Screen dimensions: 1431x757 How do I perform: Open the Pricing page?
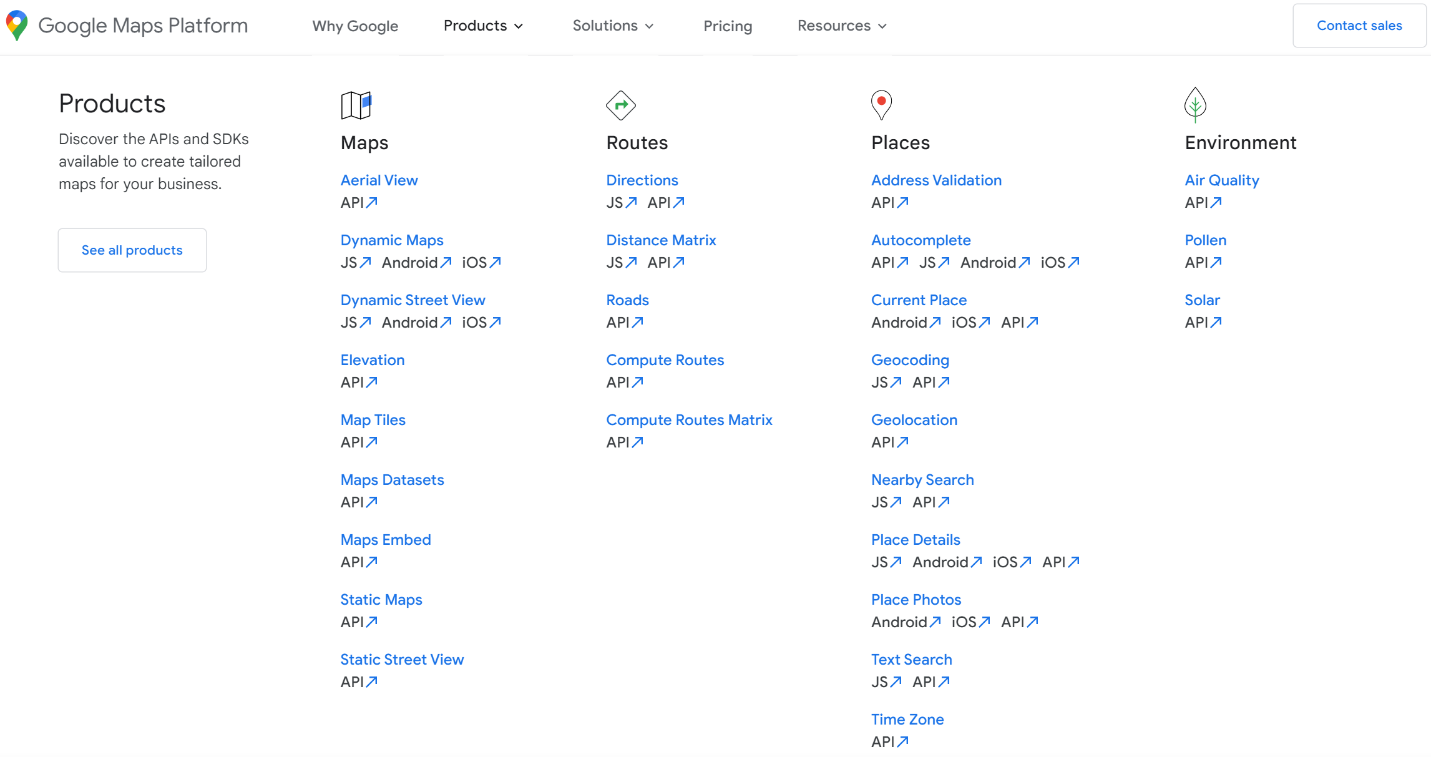pyautogui.click(x=728, y=26)
